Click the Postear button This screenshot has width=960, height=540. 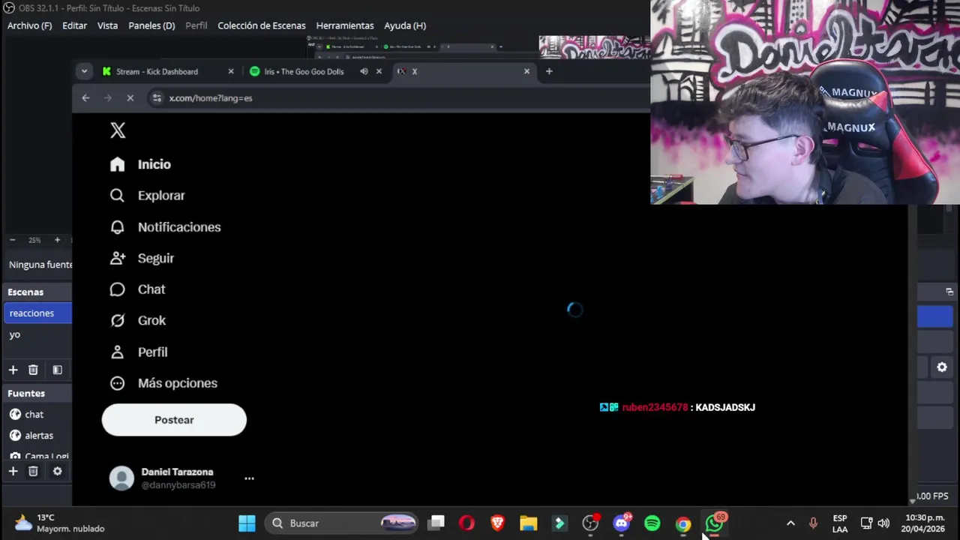[x=174, y=420]
